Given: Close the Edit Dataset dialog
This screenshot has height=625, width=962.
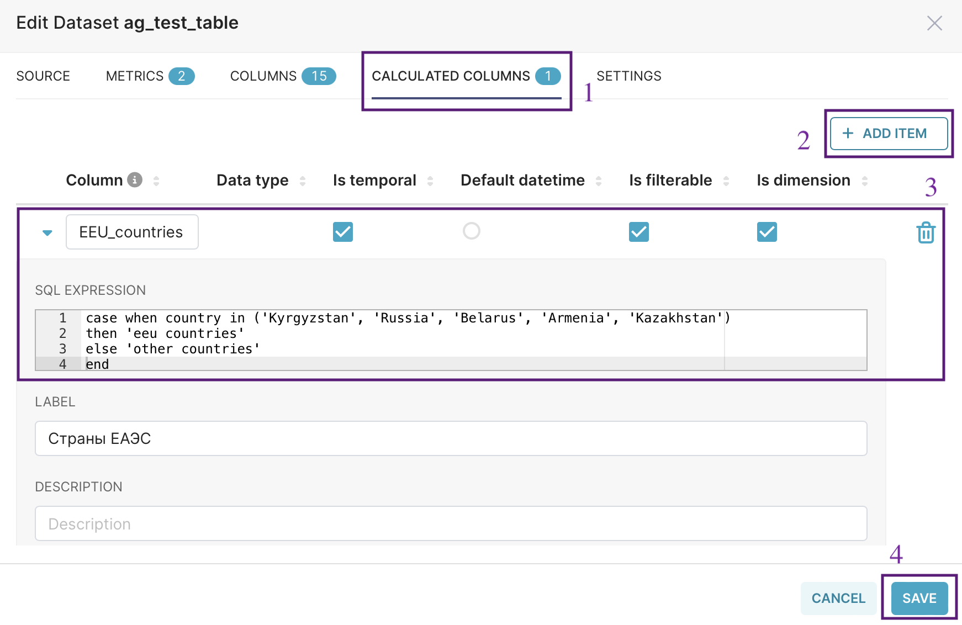Looking at the screenshot, I should tap(934, 23).
